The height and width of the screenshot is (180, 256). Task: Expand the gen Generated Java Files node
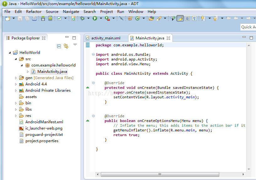coord(16,78)
